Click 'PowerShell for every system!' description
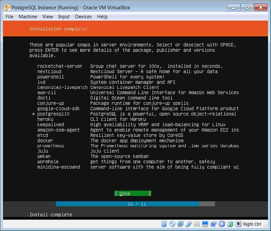Viewport: 271px width, 231px height. point(127,77)
